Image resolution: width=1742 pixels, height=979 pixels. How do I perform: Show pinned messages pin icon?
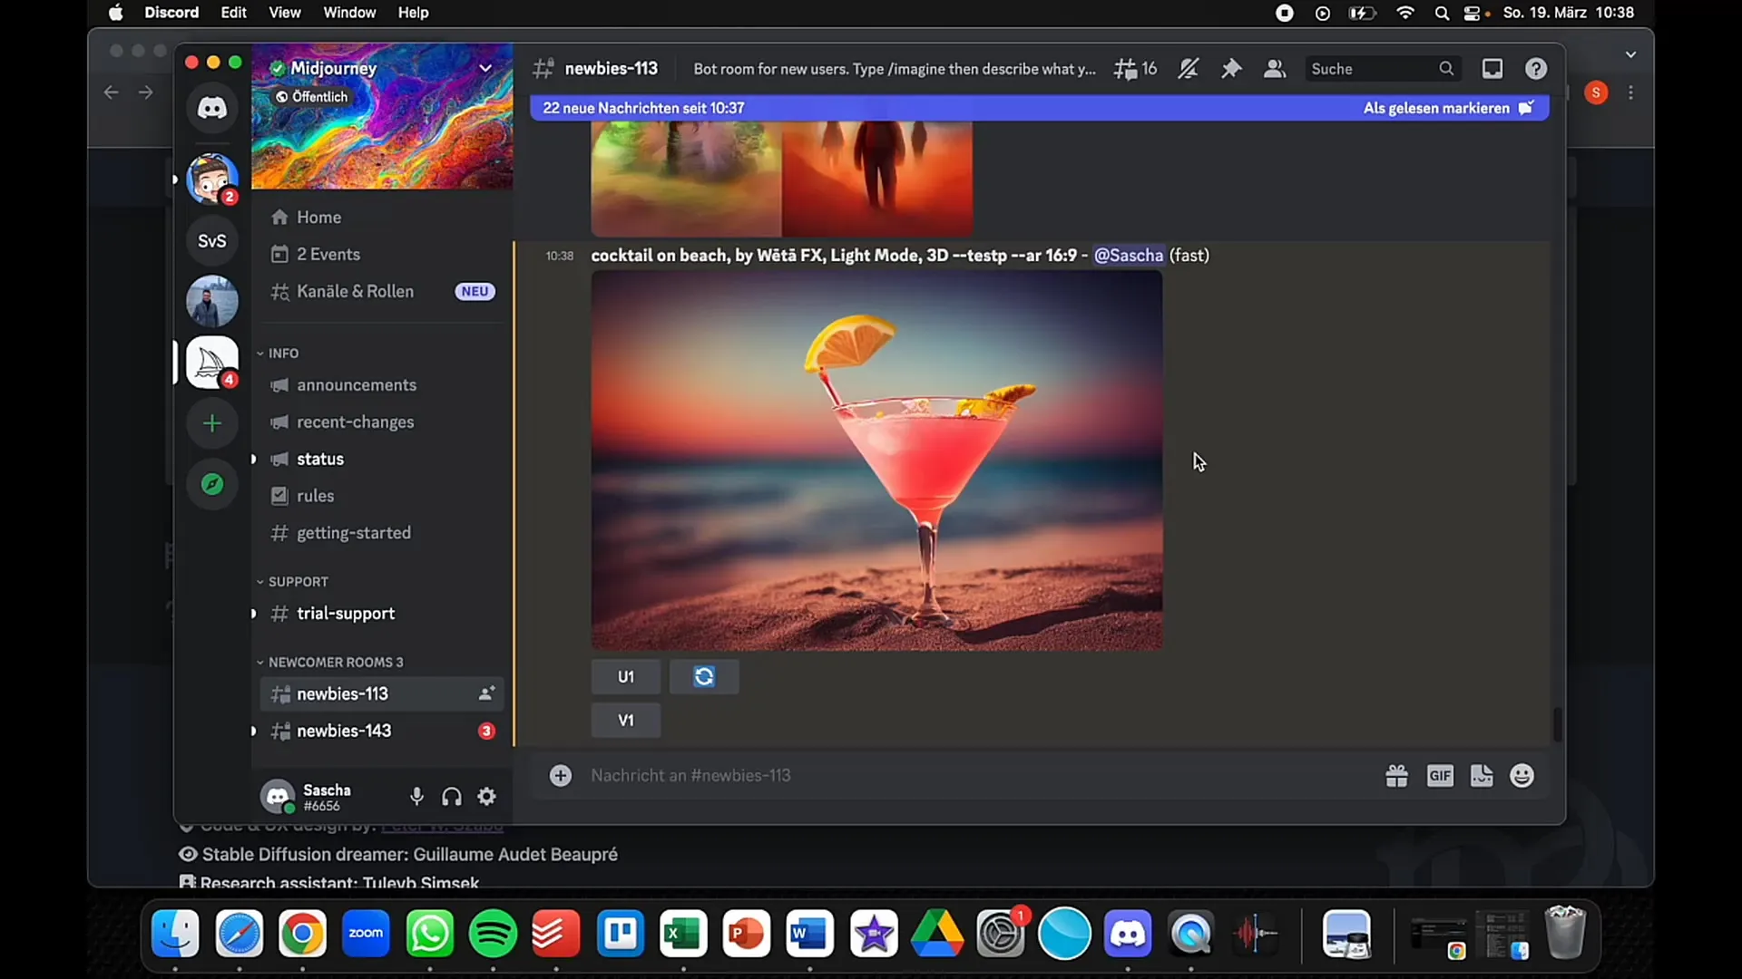click(1231, 69)
